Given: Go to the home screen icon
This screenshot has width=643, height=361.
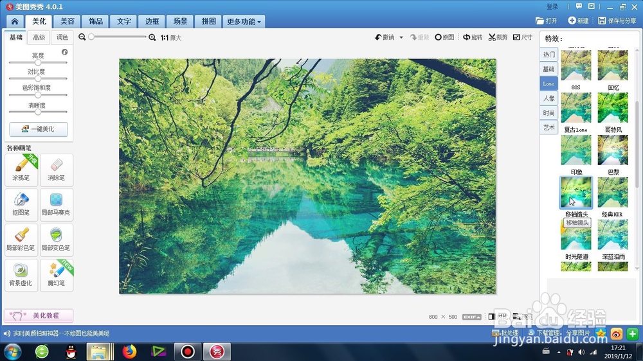Looking at the screenshot, I should click(15, 21).
